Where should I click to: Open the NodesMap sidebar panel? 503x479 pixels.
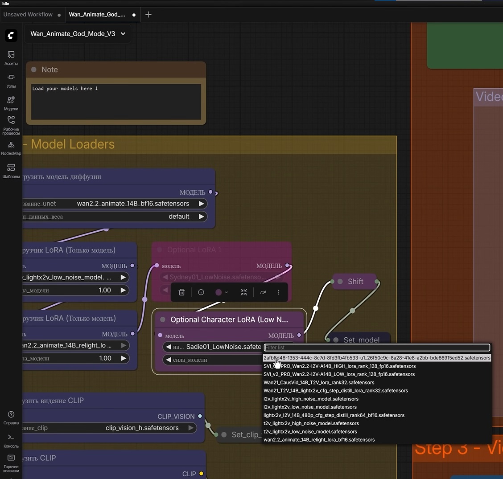[x=11, y=148]
